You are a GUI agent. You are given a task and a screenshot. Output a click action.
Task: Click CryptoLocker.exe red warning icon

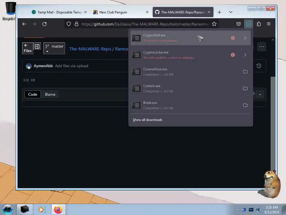click(x=233, y=55)
